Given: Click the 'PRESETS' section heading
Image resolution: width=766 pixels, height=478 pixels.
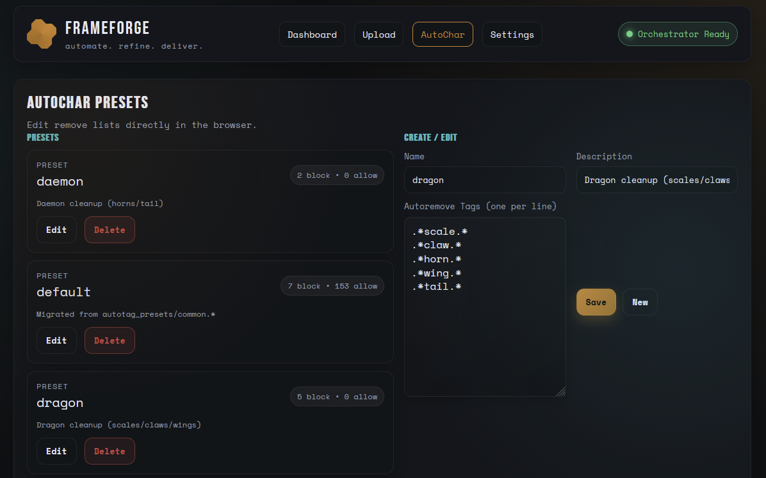Looking at the screenshot, I should coord(42,138).
